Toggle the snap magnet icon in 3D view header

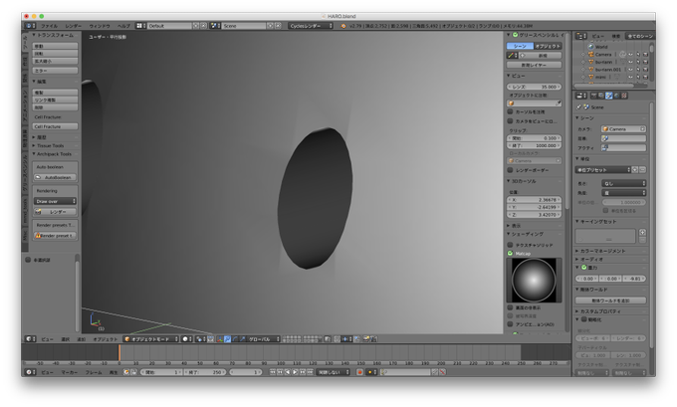click(337, 339)
